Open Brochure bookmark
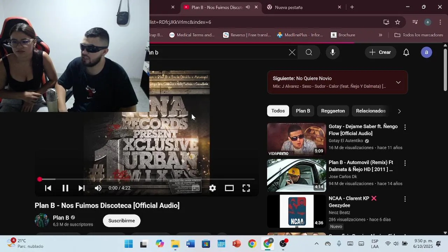 pos(343,35)
